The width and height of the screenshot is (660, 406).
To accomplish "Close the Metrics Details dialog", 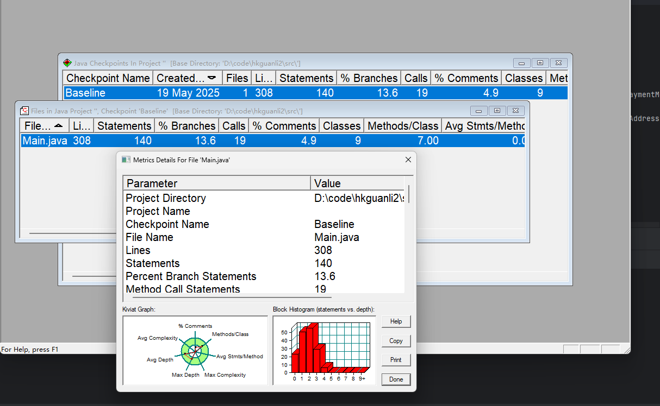I will pos(408,160).
